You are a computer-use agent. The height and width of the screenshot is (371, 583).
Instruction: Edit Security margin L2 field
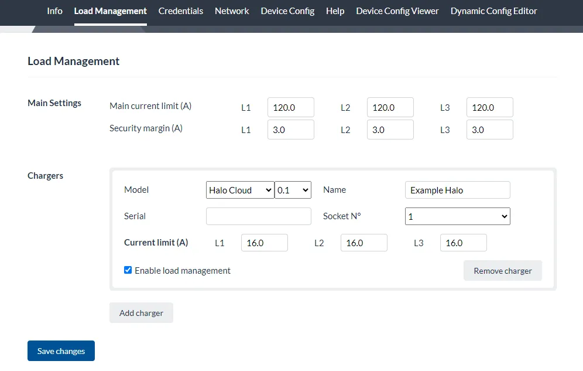pyautogui.click(x=390, y=130)
